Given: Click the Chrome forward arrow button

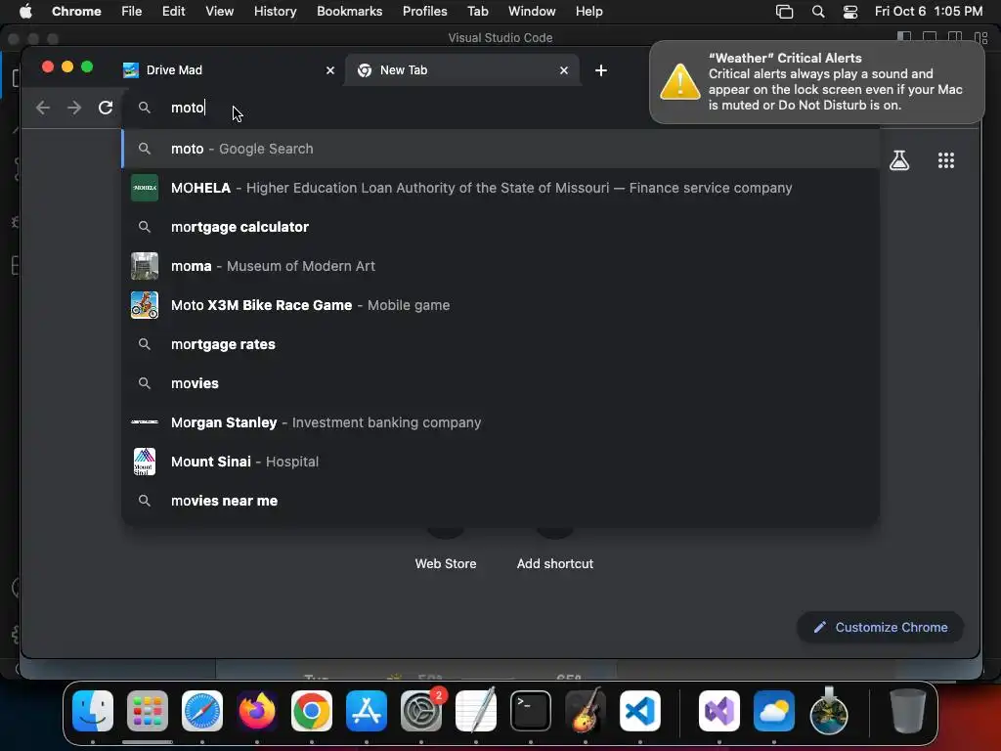Looking at the screenshot, I should [x=74, y=108].
